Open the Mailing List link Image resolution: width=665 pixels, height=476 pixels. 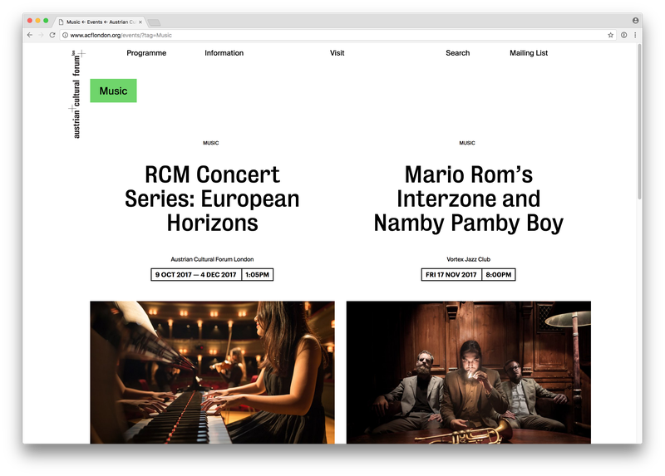click(x=529, y=53)
